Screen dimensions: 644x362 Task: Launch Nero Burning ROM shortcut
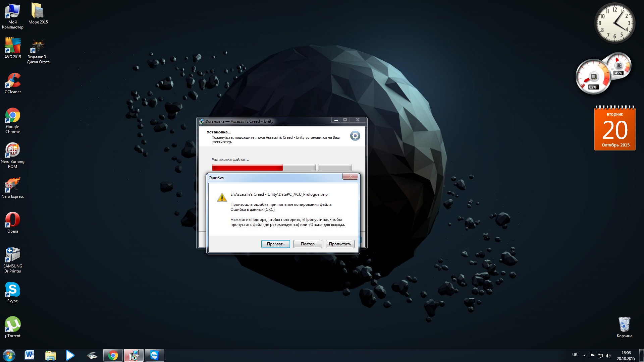coord(12,155)
